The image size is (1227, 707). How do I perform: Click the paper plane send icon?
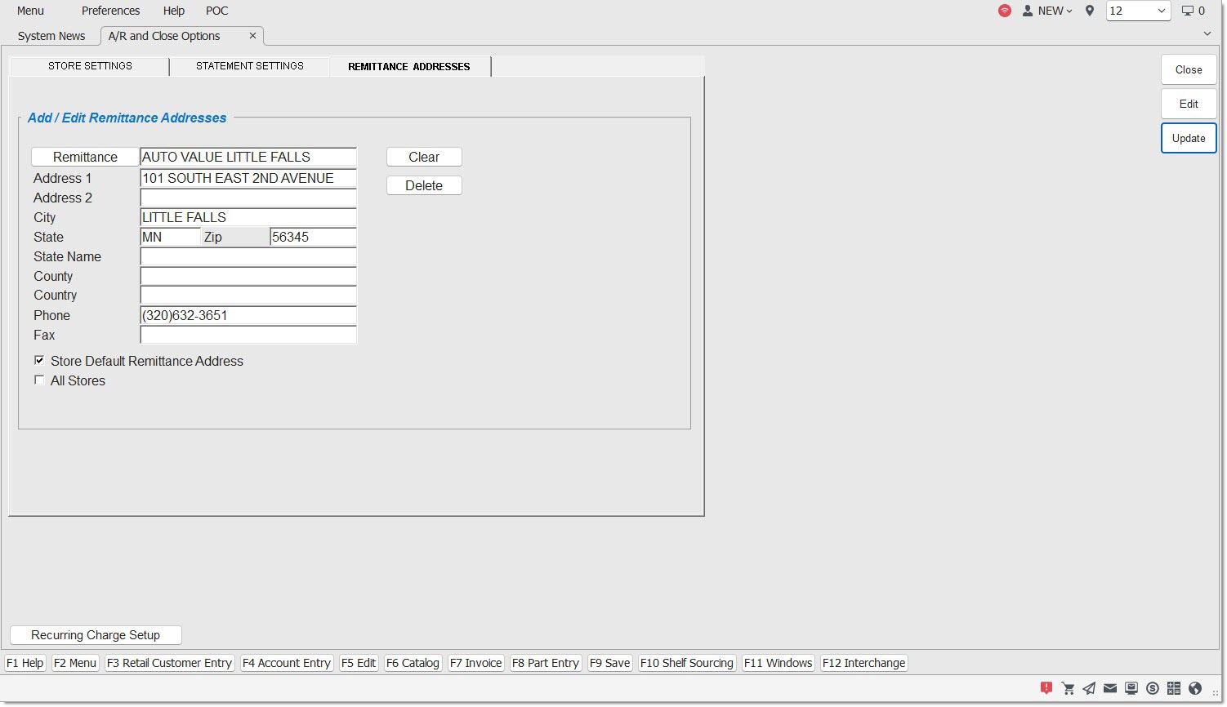tap(1089, 688)
